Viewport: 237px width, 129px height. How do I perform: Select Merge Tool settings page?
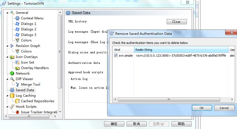[30, 85]
